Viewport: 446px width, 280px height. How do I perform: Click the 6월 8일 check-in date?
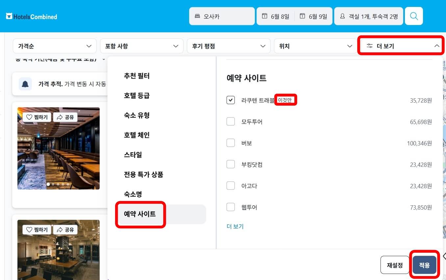pos(275,16)
